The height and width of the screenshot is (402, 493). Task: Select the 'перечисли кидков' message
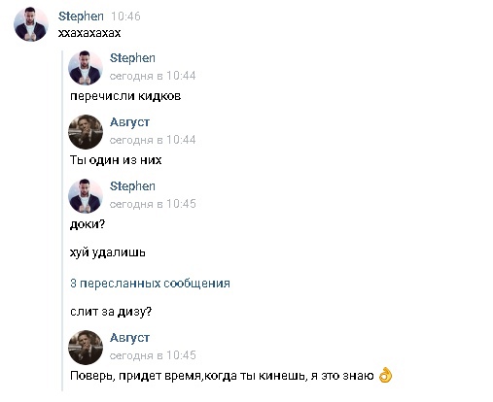125,96
